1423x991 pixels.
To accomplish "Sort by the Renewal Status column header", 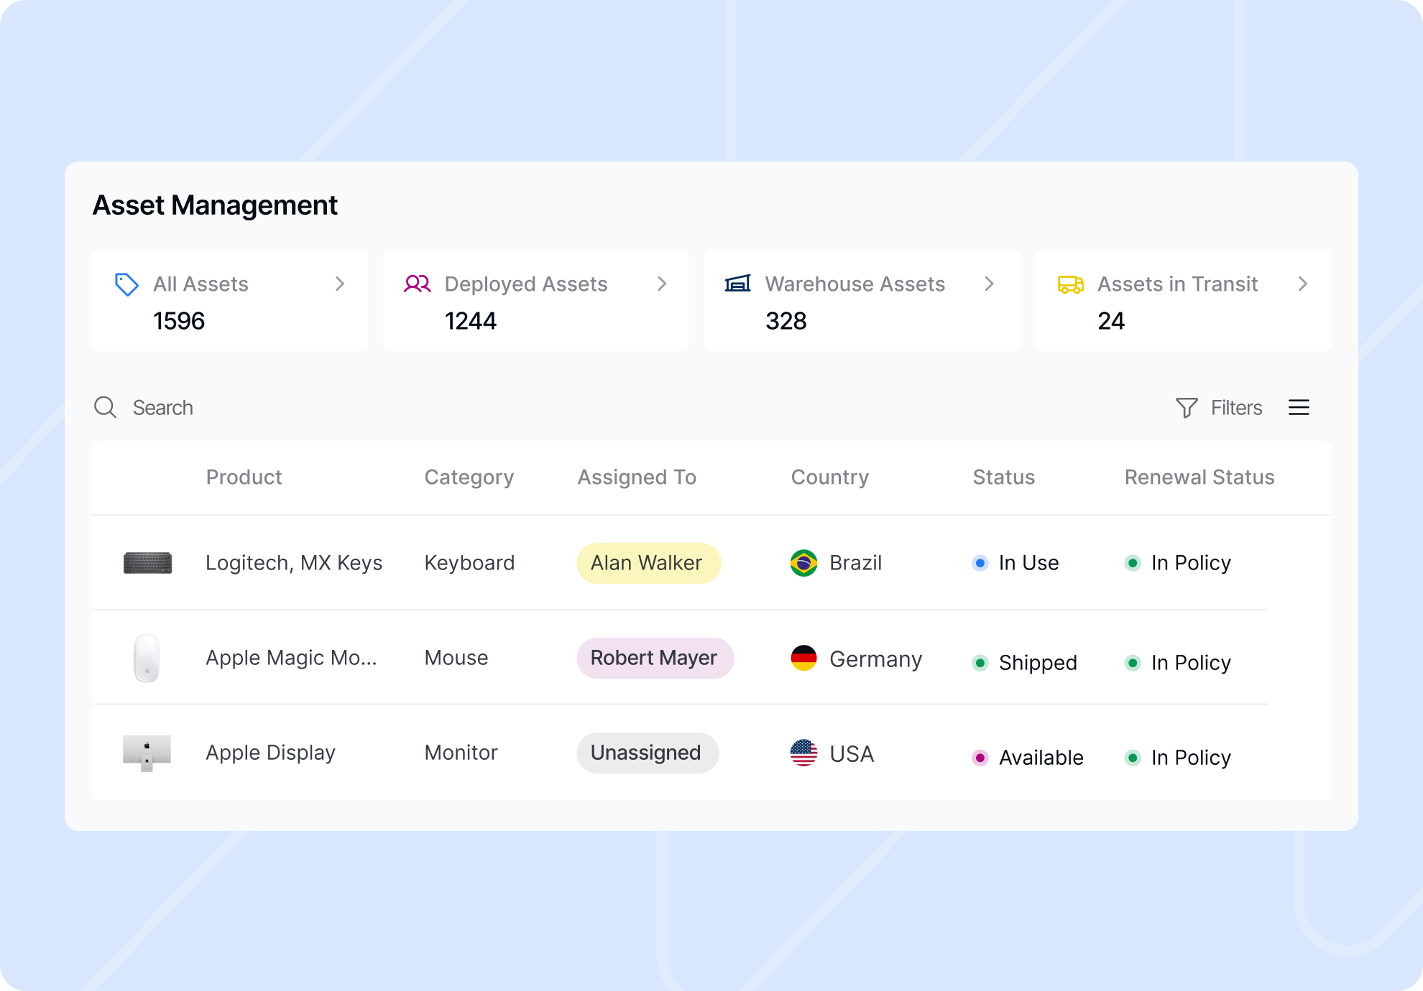I will point(1199,477).
